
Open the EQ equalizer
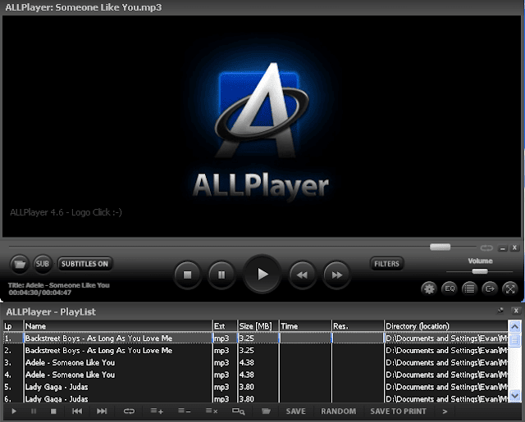[450, 288]
